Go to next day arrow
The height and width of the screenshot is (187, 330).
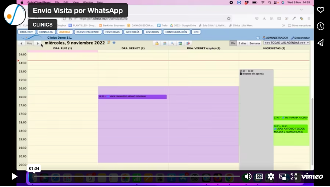point(37,43)
